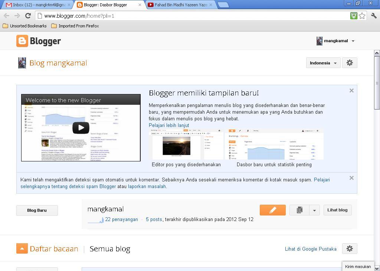The width and height of the screenshot is (380, 271).
Task: Open Lihat di Google Pustaka link
Action: [x=311, y=249]
